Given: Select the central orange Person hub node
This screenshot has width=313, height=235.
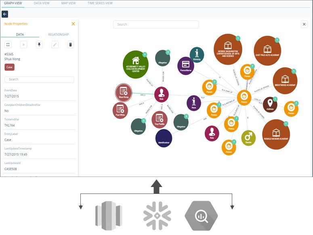Looking at the screenshot, I should [x=244, y=98].
